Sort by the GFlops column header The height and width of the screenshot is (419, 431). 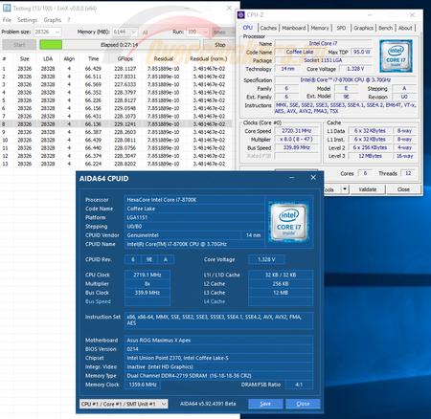[125, 59]
